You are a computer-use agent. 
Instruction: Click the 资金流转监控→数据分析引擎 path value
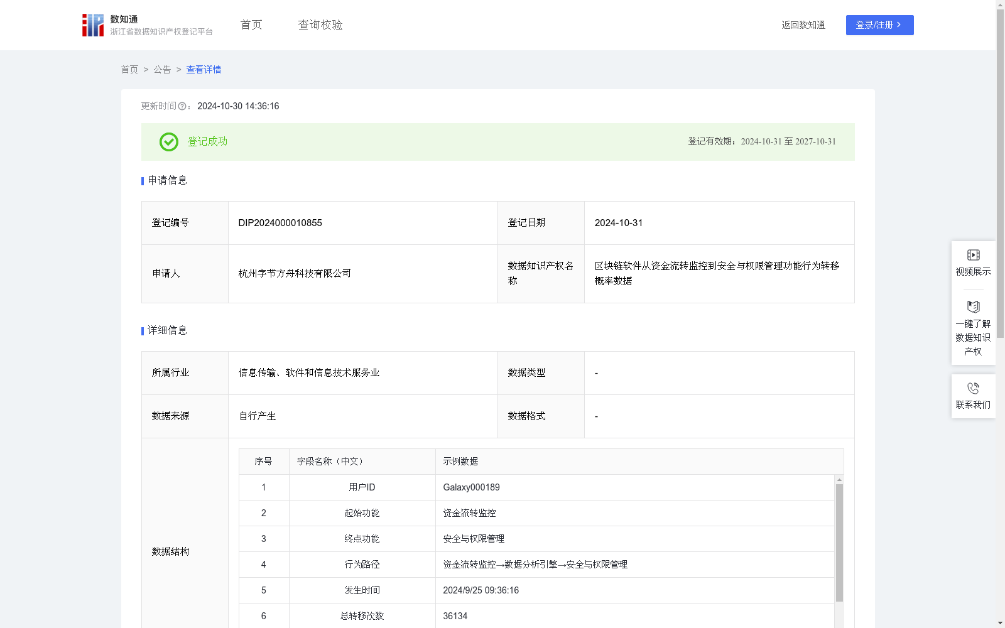click(x=535, y=565)
